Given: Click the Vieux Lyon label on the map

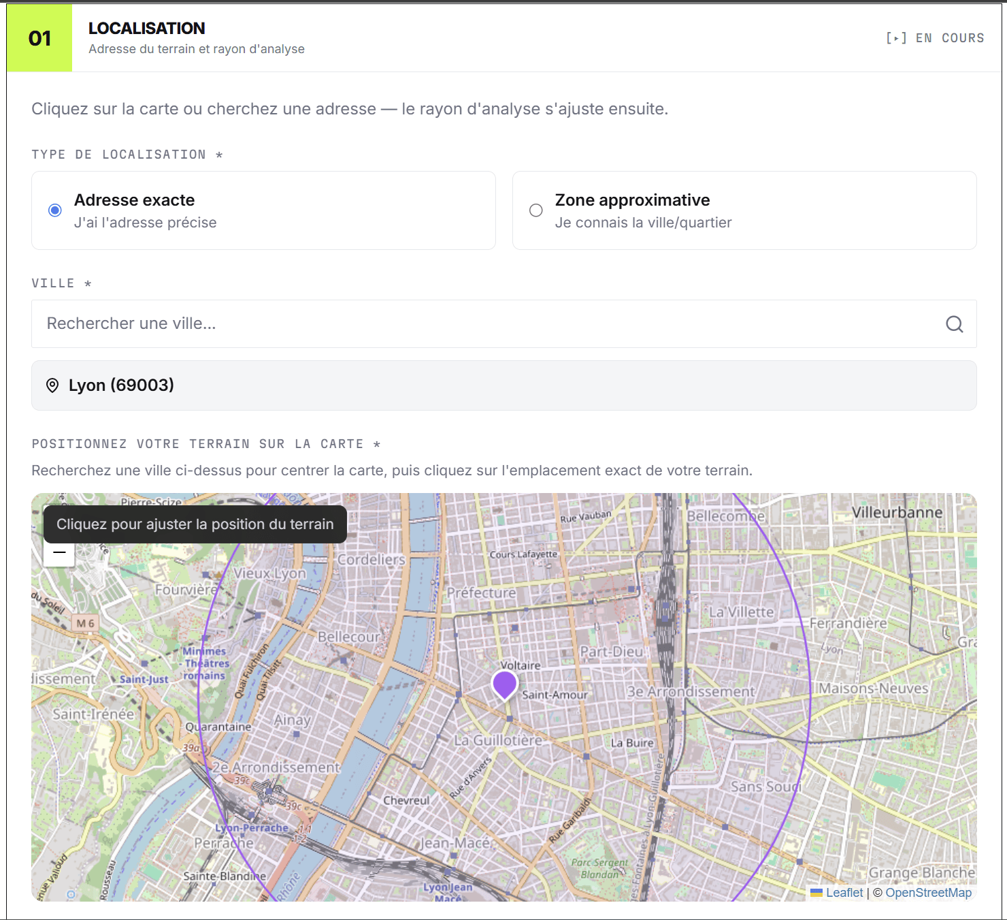Looking at the screenshot, I should pos(269,573).
